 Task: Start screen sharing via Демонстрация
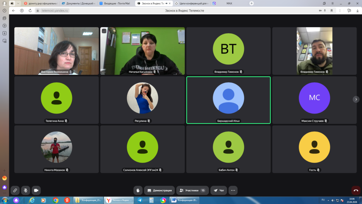click(x=159, y=190)
